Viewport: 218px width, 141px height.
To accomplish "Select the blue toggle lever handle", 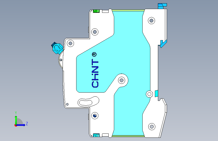I will pyautogui.click(x=57, y=48).
